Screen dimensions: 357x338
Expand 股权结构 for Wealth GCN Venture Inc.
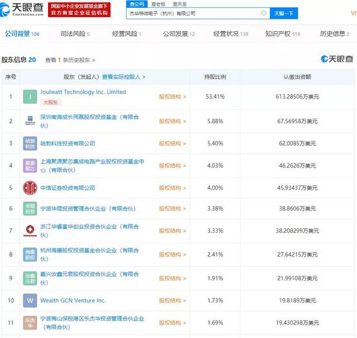[x=173, y=300]
